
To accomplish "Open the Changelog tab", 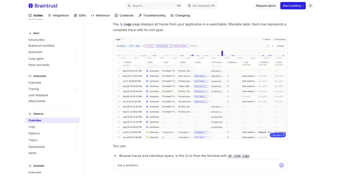I will click(x=180, y=15).
